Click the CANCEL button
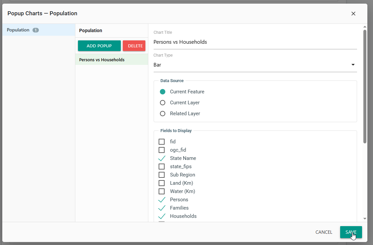The width and height of the screenshot is (373, 245). pos(324,232)
